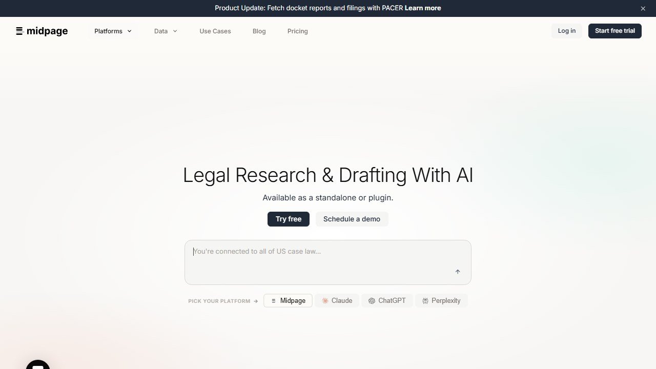Open the Learn more link in the banner

click(423, 8)
